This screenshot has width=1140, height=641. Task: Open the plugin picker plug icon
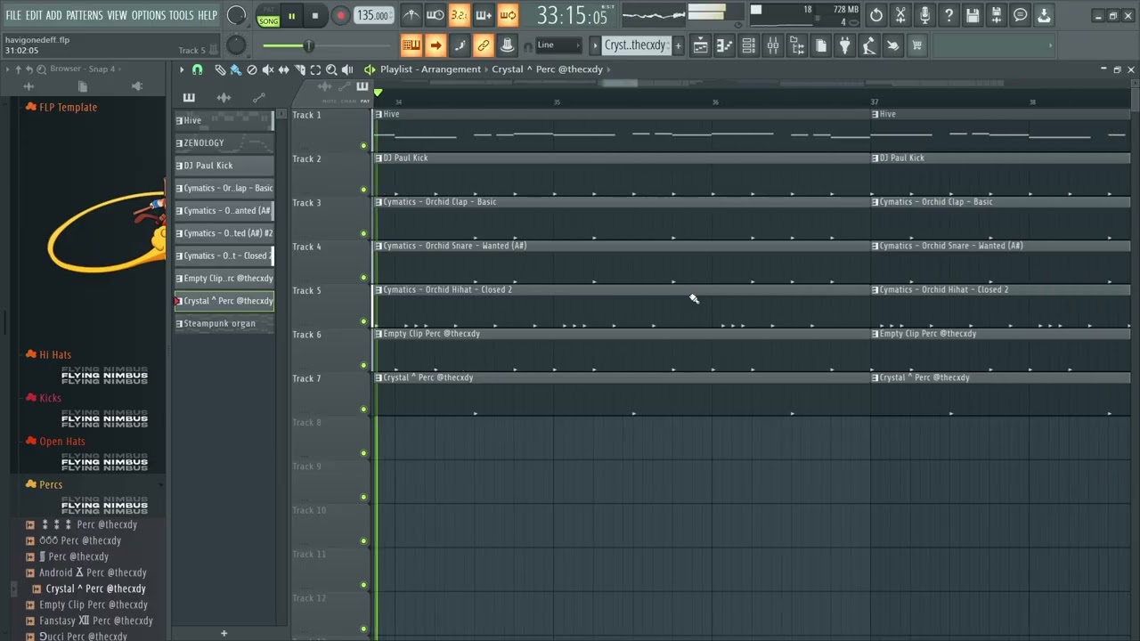[845, 45]
